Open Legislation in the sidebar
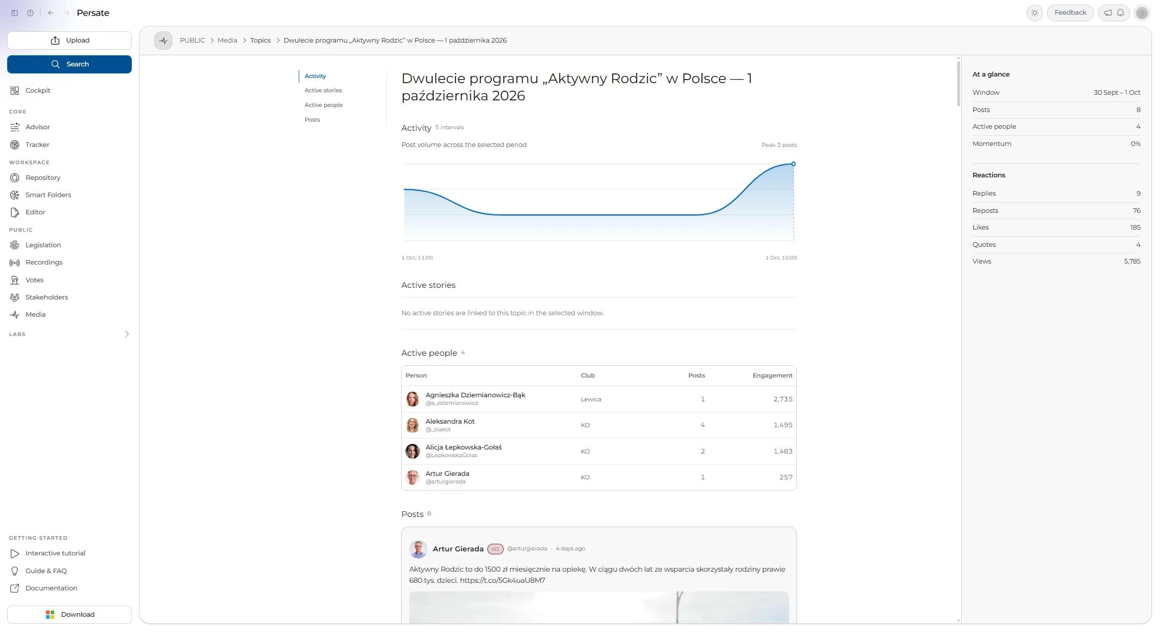Screen dimensions: 1163x635 69,245
